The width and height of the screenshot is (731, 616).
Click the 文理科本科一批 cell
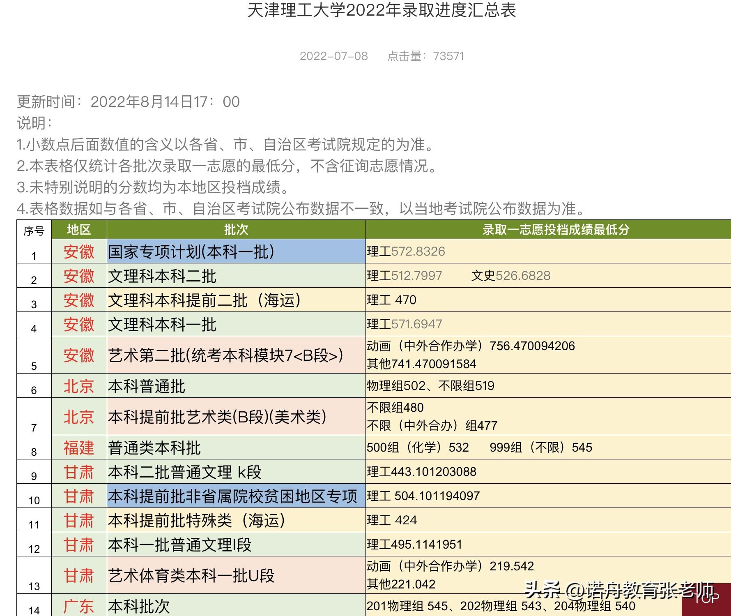pyautogui.click(x=236, y=324)
